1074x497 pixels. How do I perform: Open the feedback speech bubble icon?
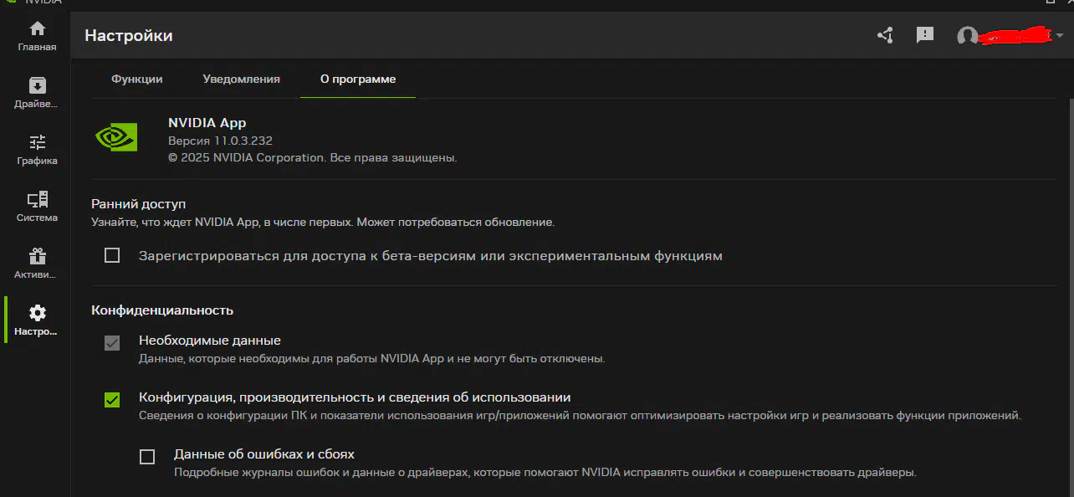click(x=924, y=35)
